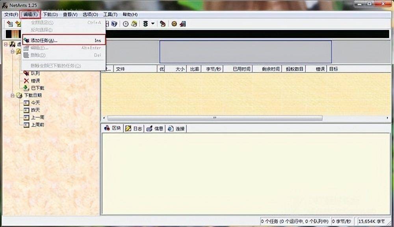
Task: Click the left arrow of the horizontal scrollbar
Action: click(104, 118)
